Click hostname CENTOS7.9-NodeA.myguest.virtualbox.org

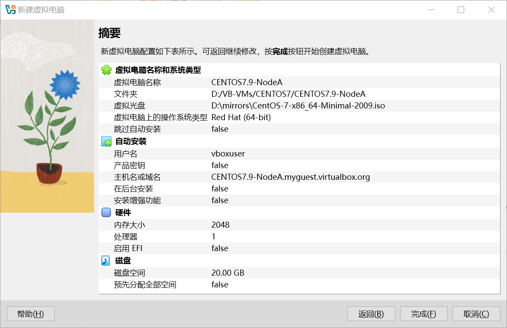[x=291, y=177]
